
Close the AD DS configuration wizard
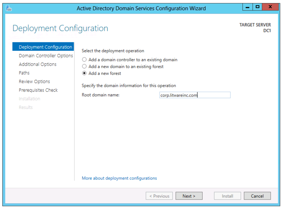click(x=270, y=7)
